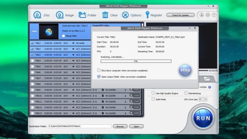
Task: Click the email envelope icon in toolbar
Action: [x=208, y=15]
